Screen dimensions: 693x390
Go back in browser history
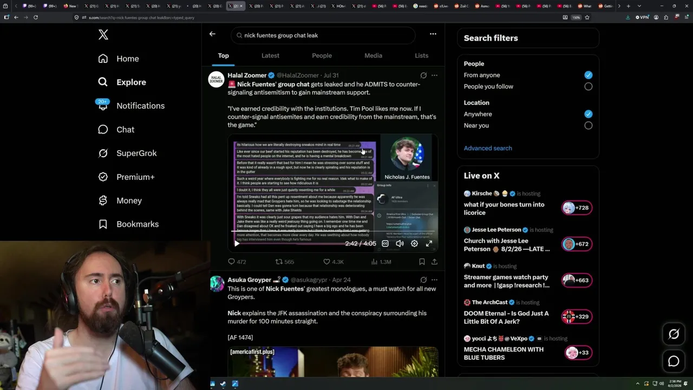[16, 17]
